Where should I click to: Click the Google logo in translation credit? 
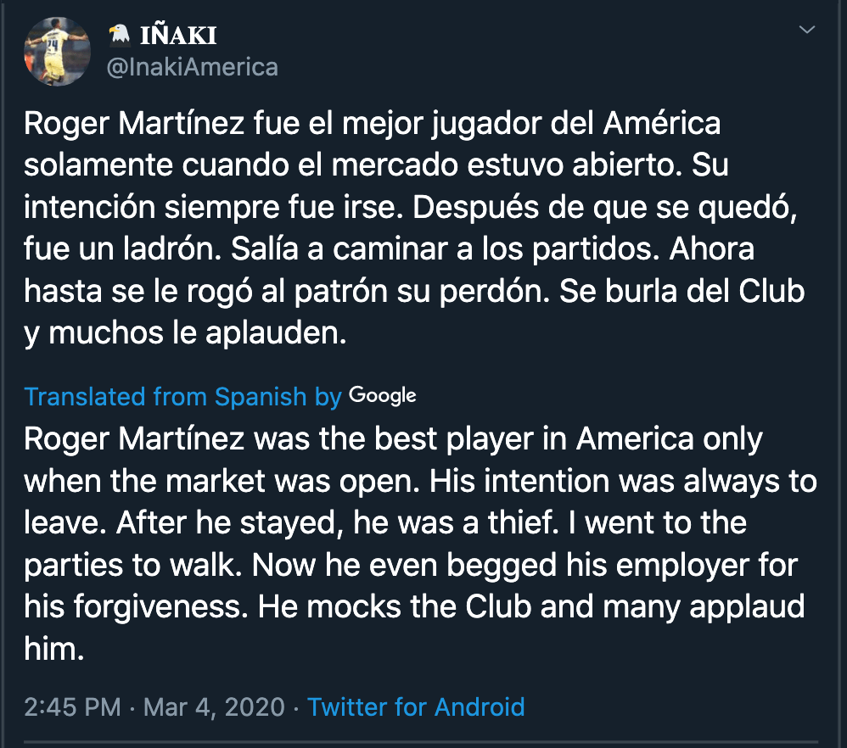(383, 395)
